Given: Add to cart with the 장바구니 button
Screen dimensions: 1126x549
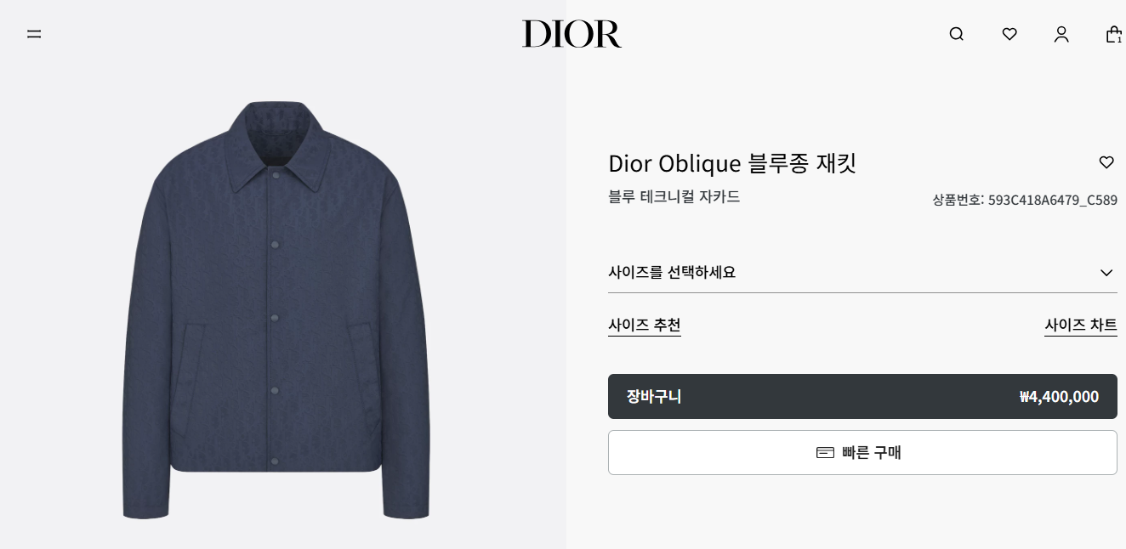Looking at the screenshot, I should (862, 396).
